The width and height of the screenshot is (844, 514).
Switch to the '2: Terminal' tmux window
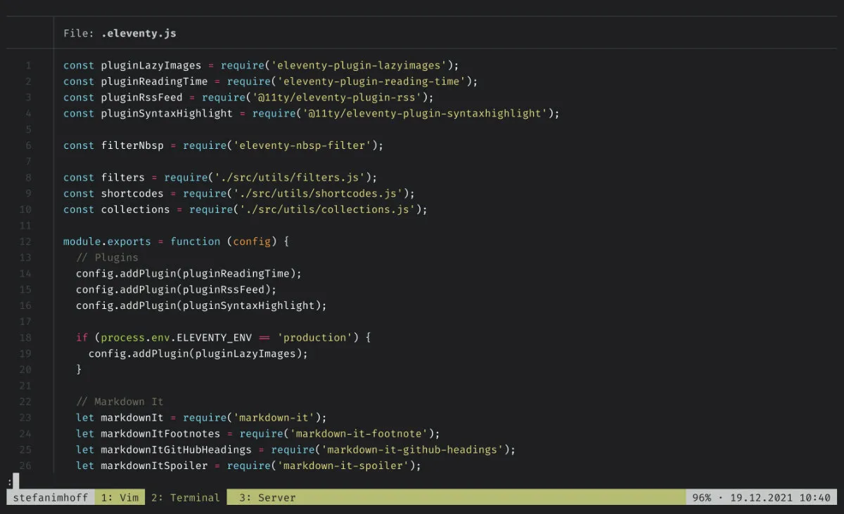coord(185,498)
